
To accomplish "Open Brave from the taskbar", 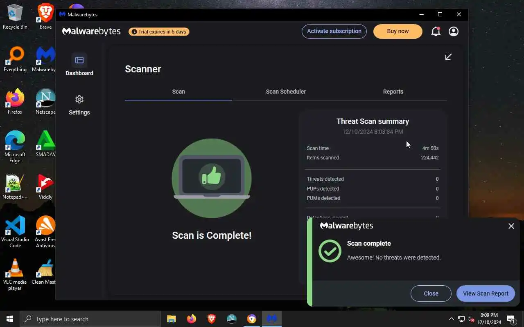I will [211, 319].
